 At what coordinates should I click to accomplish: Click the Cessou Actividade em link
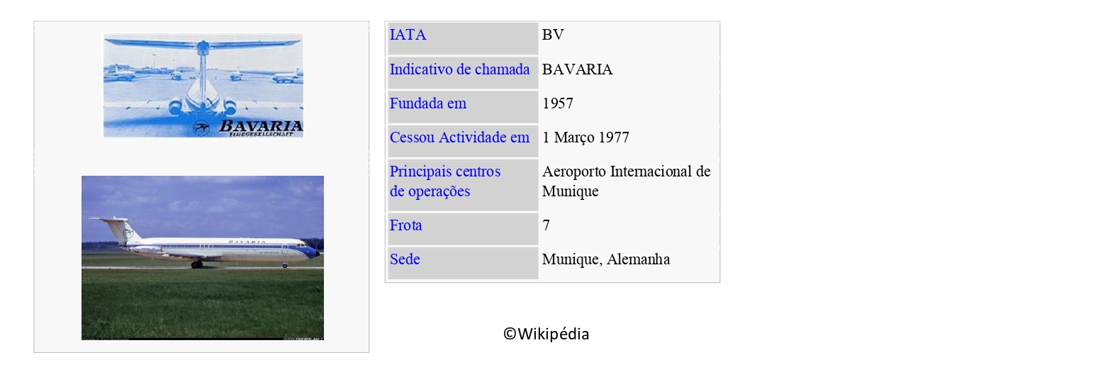[x=459, y=137]
